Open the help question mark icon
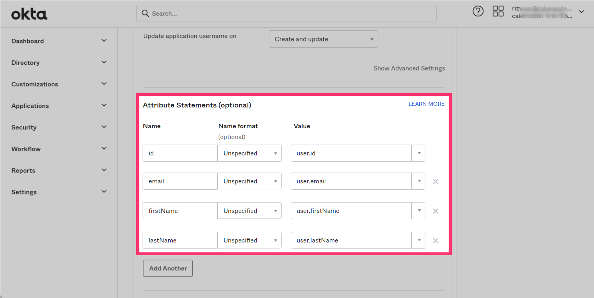 click(478, 12)
